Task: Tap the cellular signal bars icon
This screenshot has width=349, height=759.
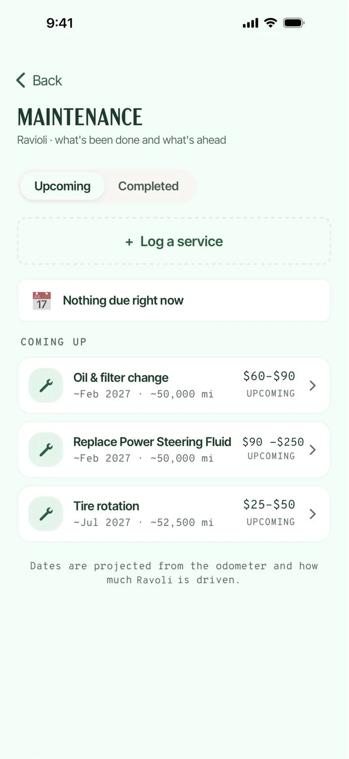Action: point(250,23)
